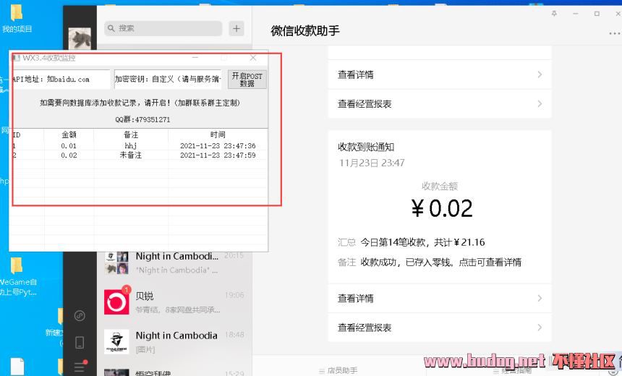
Task: Open the 我的项目 desktop folder
Action: coord(17,19)
